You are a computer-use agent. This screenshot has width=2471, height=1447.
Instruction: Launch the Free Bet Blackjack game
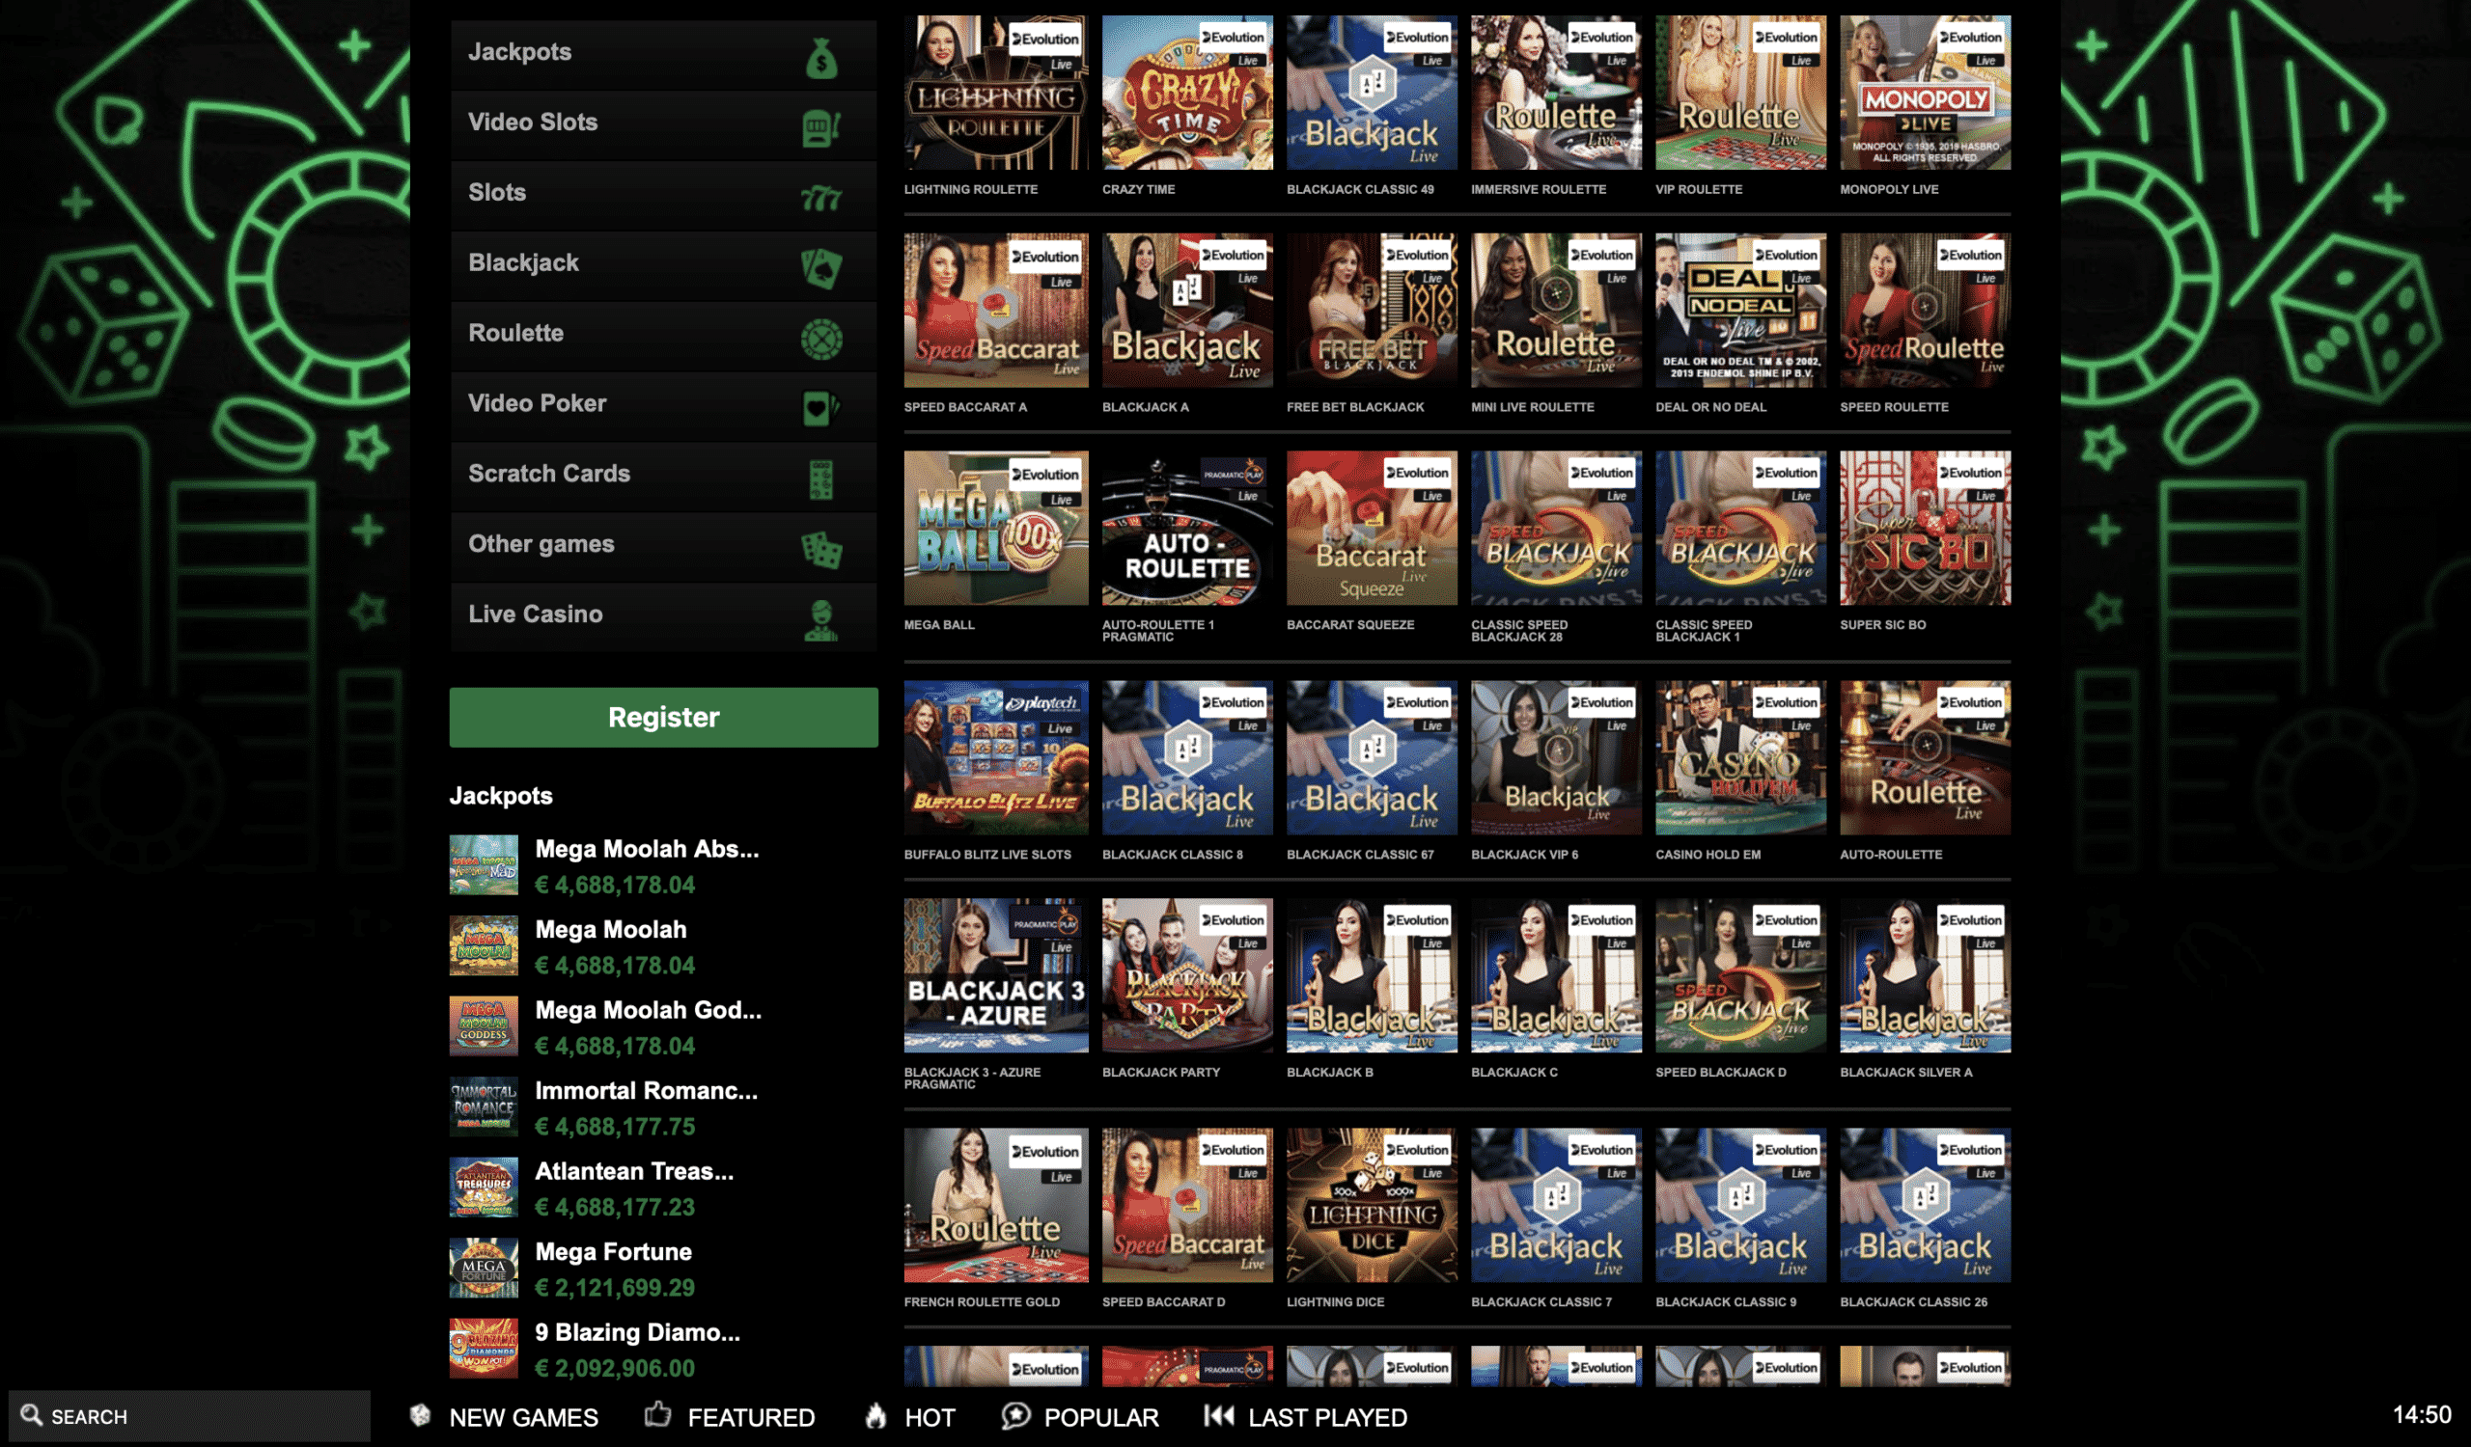tap(1371, 310)
